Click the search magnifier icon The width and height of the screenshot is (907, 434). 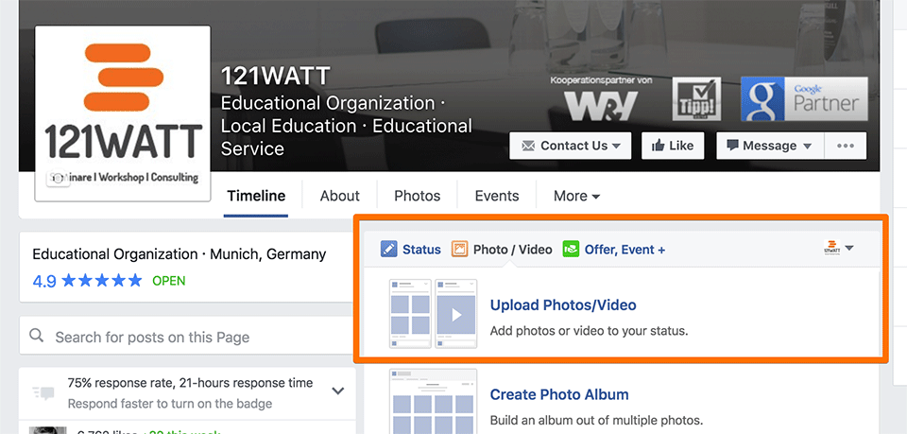coord(37,335)
